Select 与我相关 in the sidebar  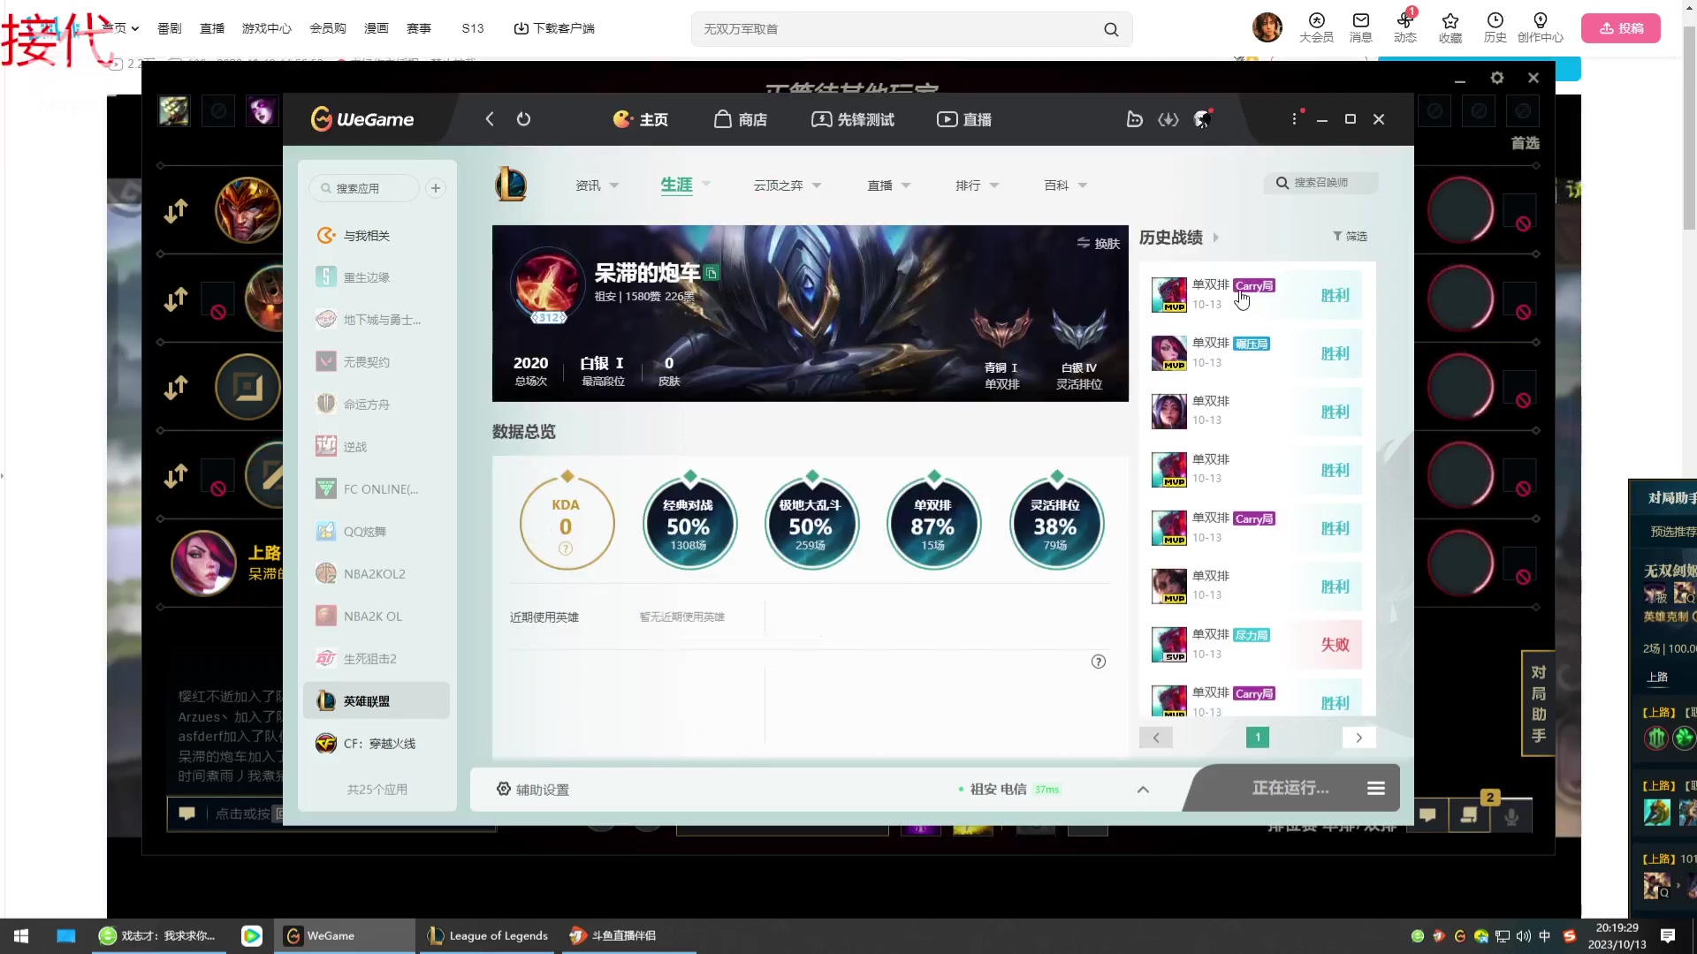(376, 235)
